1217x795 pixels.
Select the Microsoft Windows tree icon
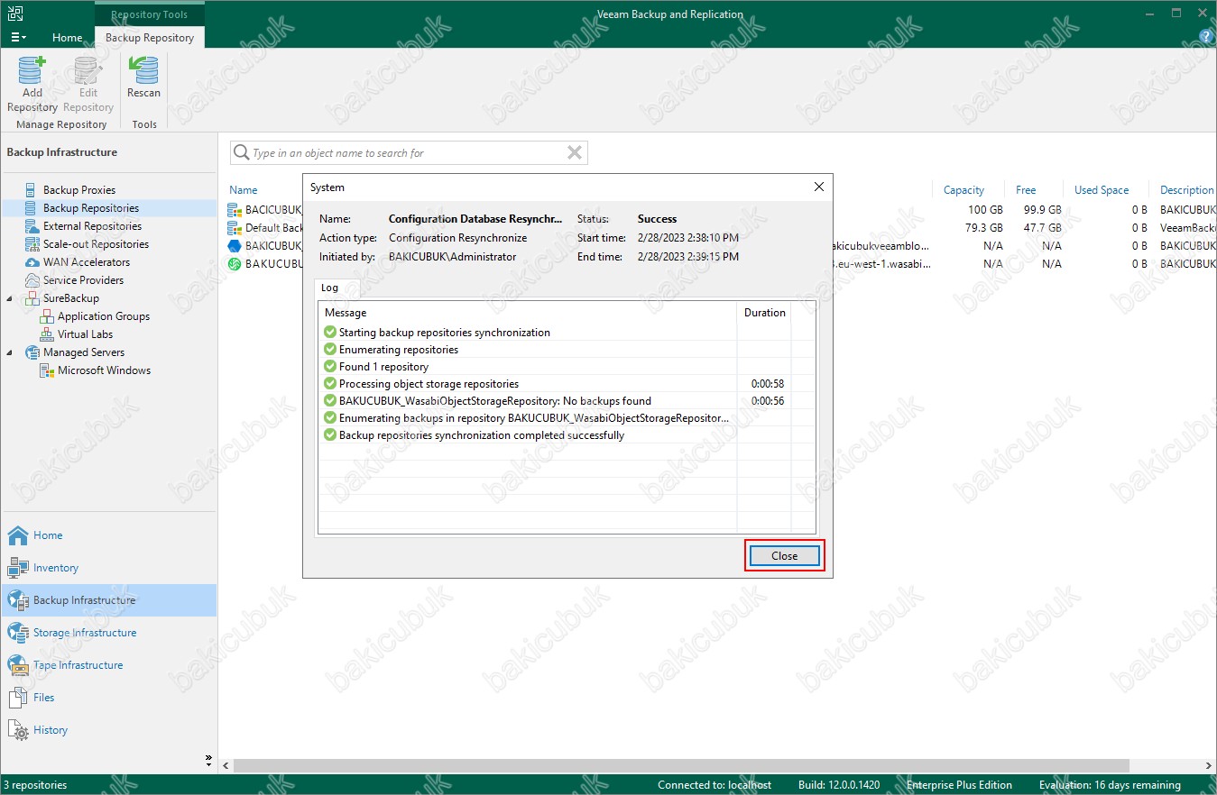47,370
